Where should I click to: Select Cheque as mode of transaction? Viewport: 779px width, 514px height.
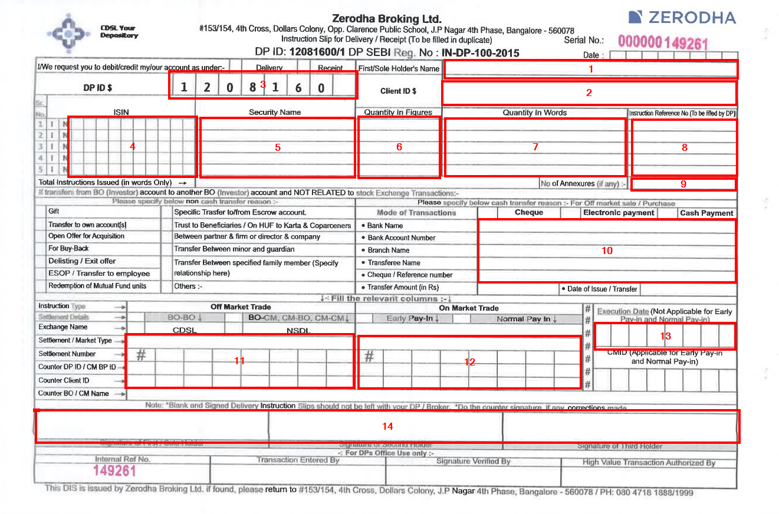(530, 212)
